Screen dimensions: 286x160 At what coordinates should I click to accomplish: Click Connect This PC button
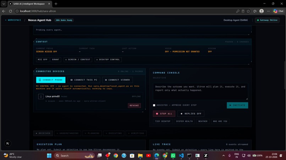click(x=84, y=80)
